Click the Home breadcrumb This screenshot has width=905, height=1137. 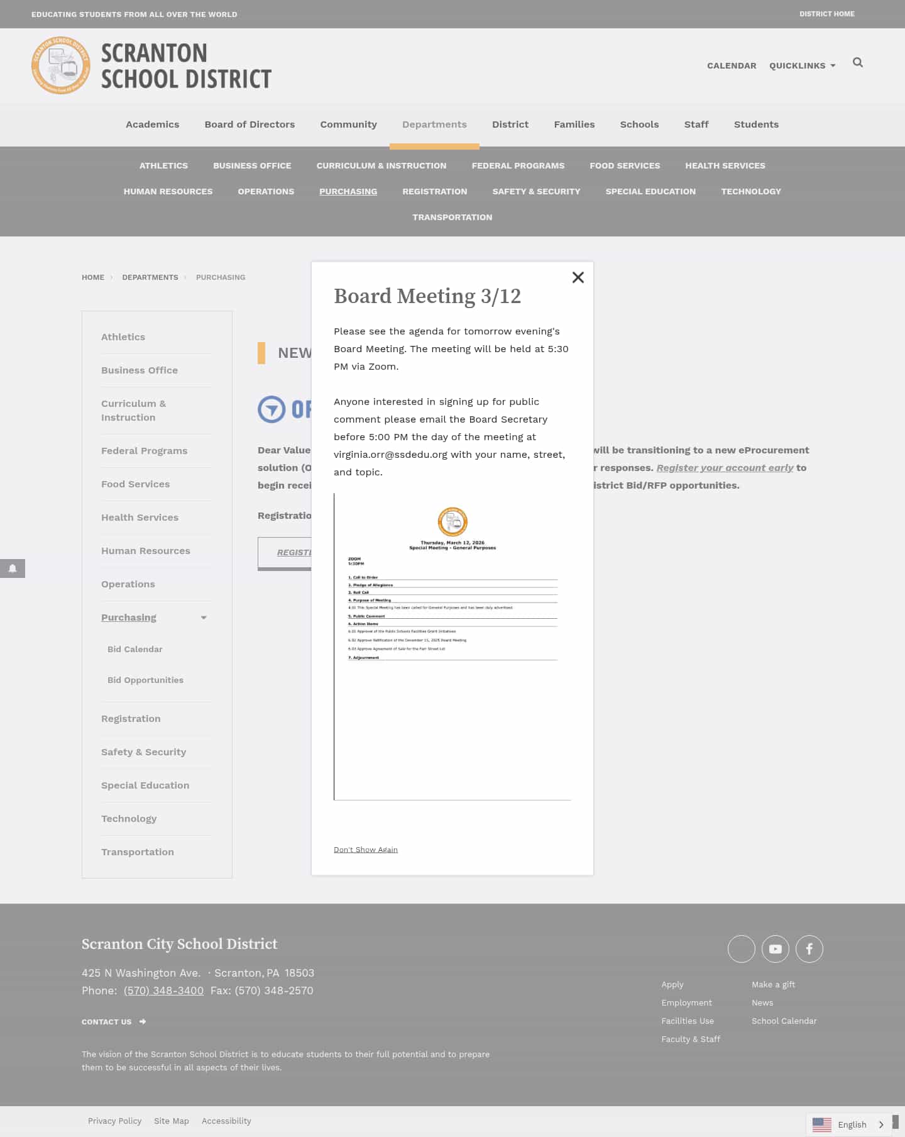click(93, 277)
